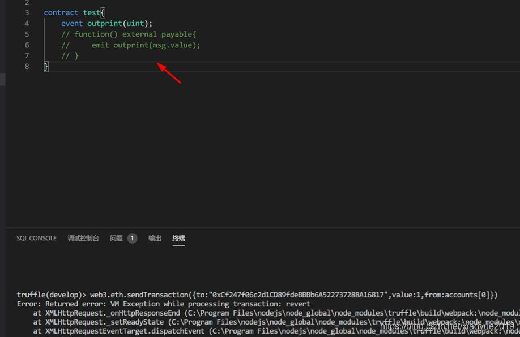Click the 'Error: Returned error' terminal line

coord(164,304)
